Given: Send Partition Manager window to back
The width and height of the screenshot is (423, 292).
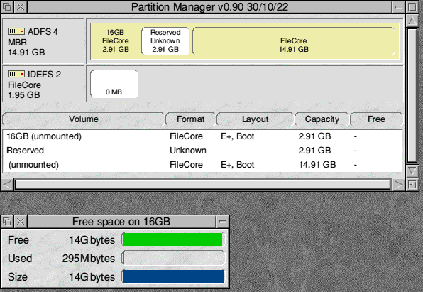Looking at the screenshot, I should (7, 7).
